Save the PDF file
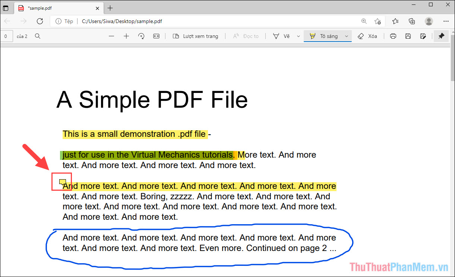The width and height of the screenshot is (455, 277). [408, 36]
